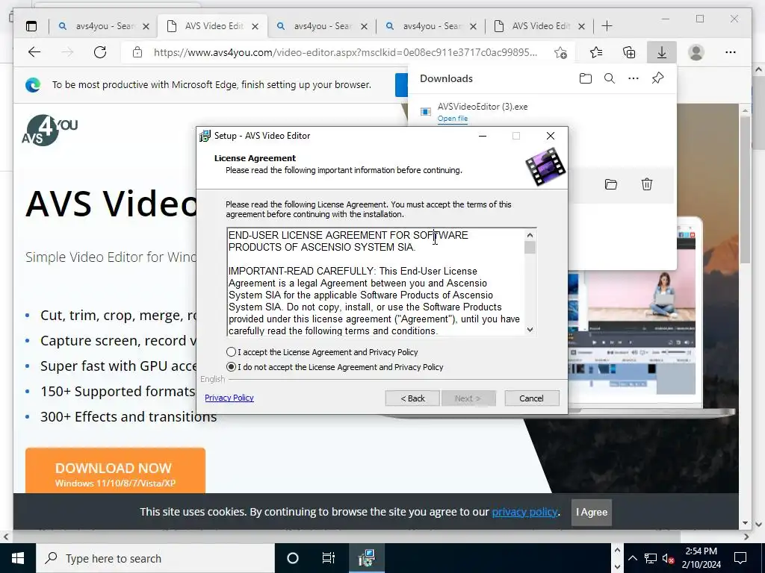Viewport: 765px width, 573px height.
Task: Open the privacy policy link in cookie banner
Action: [x=524, y=512]
